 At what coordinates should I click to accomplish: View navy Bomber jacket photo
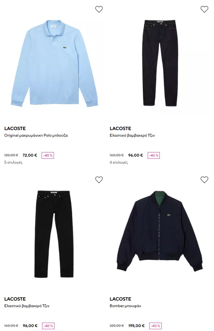[160, 231]
